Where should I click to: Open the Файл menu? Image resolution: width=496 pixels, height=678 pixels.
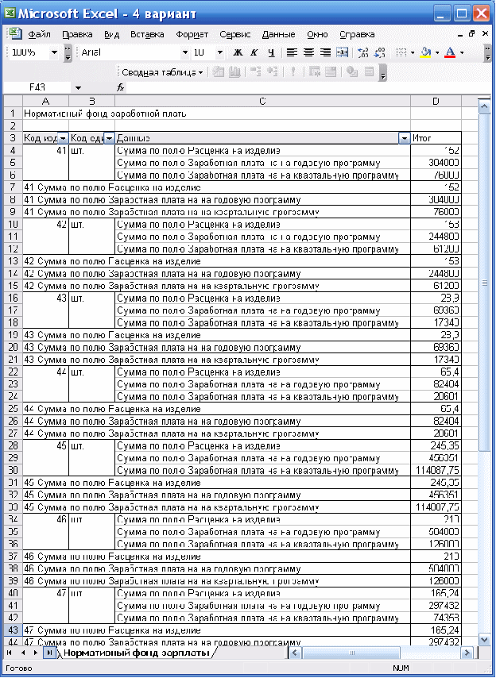pyautogui.click(x=40, y=35)
